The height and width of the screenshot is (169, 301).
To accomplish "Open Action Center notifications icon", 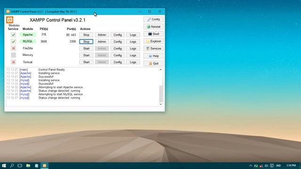I will (x=272, y=166).
